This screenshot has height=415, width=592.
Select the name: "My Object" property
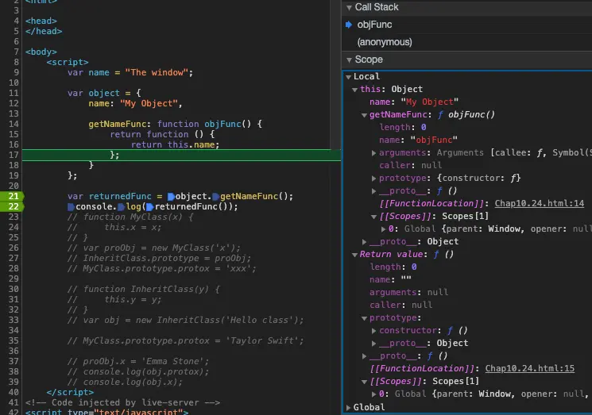[414, 102]
